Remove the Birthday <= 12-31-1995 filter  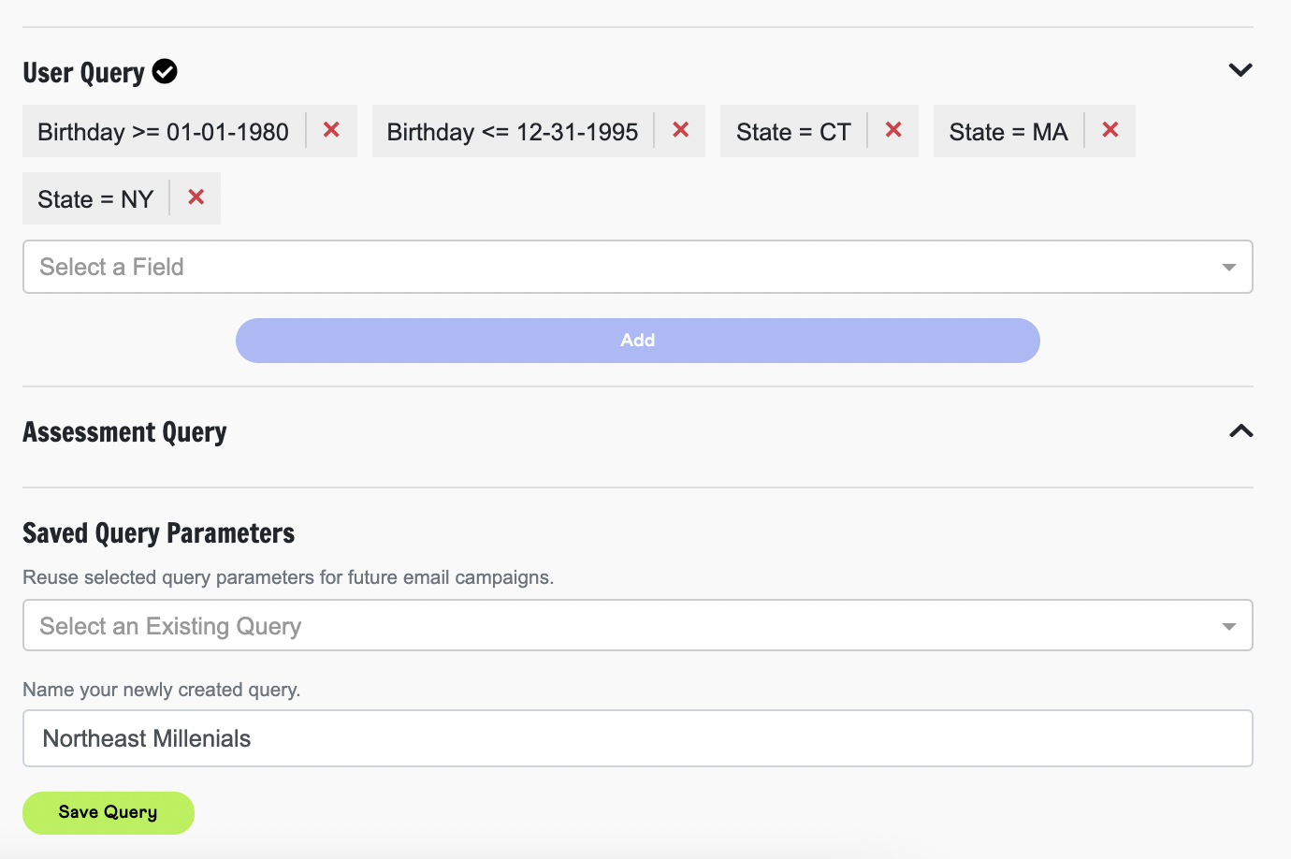pos(680,131)
